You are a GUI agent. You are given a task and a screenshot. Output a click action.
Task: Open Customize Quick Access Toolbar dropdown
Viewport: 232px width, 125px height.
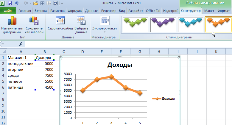62,4
